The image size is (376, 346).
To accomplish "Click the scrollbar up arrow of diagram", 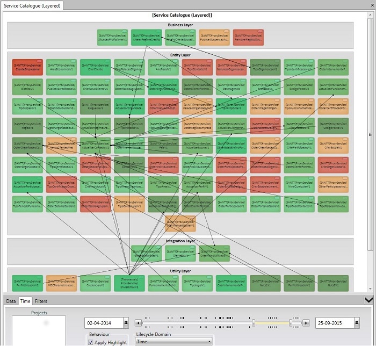I will click(x=370, y=15).
